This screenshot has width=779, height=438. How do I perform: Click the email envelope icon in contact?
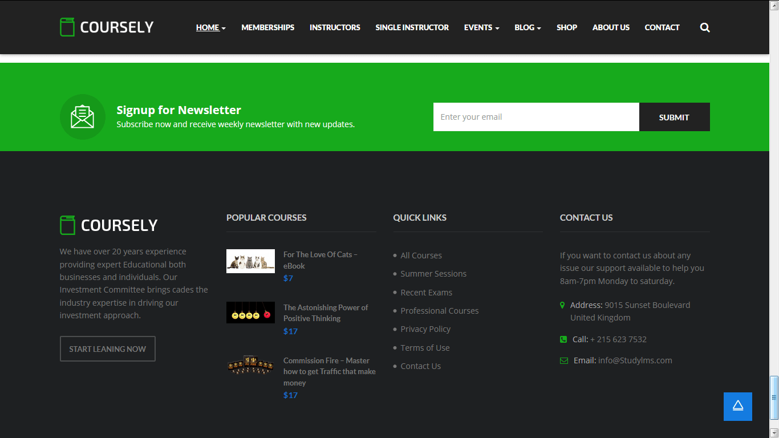(x=563, y=360)
